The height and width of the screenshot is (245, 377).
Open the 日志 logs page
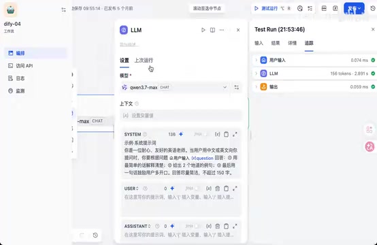pyautogui.click(x=35, y=78)
